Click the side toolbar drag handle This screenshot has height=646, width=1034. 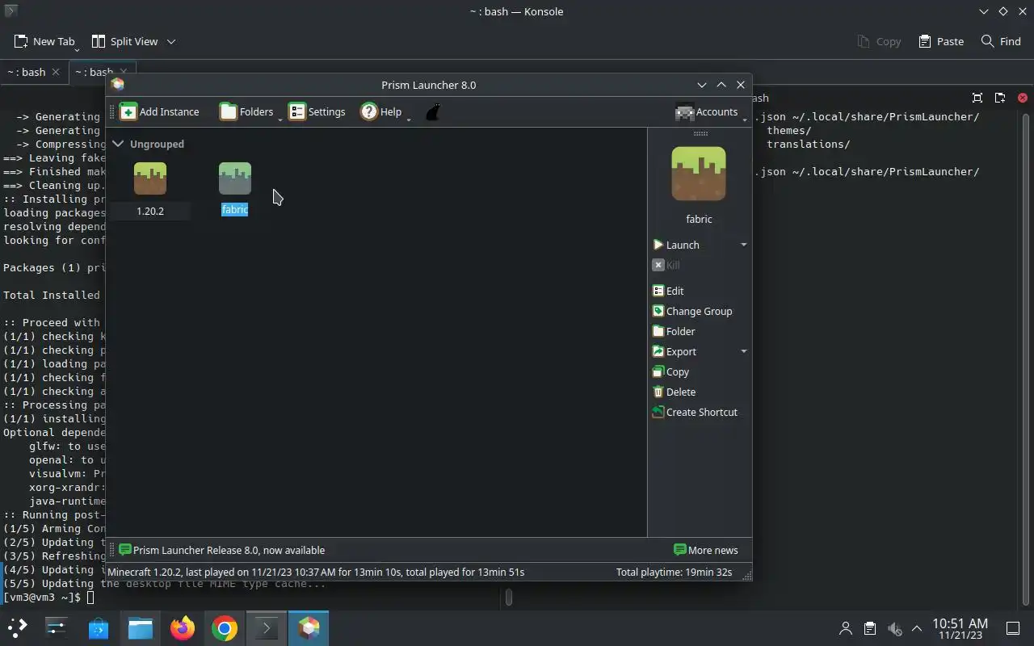pyautogui.click(x=700, y=133)
